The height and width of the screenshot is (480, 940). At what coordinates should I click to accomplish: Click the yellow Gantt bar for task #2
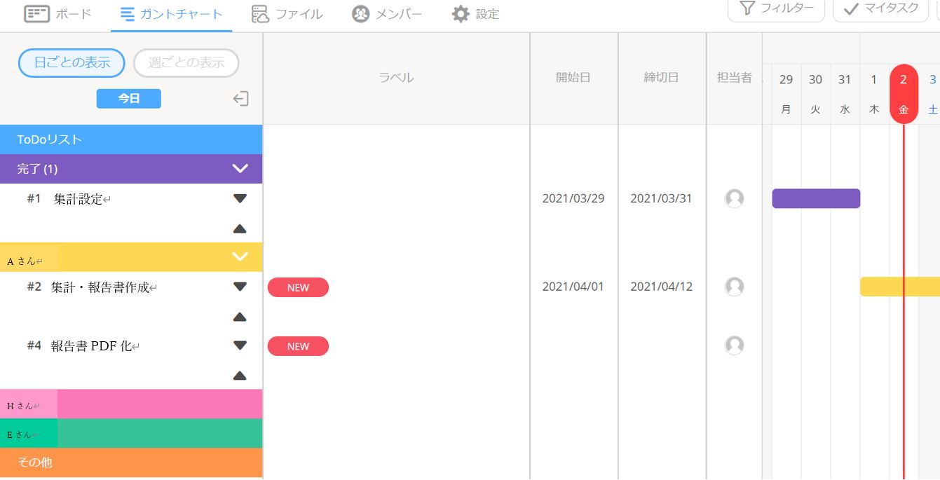pos(900,287)
